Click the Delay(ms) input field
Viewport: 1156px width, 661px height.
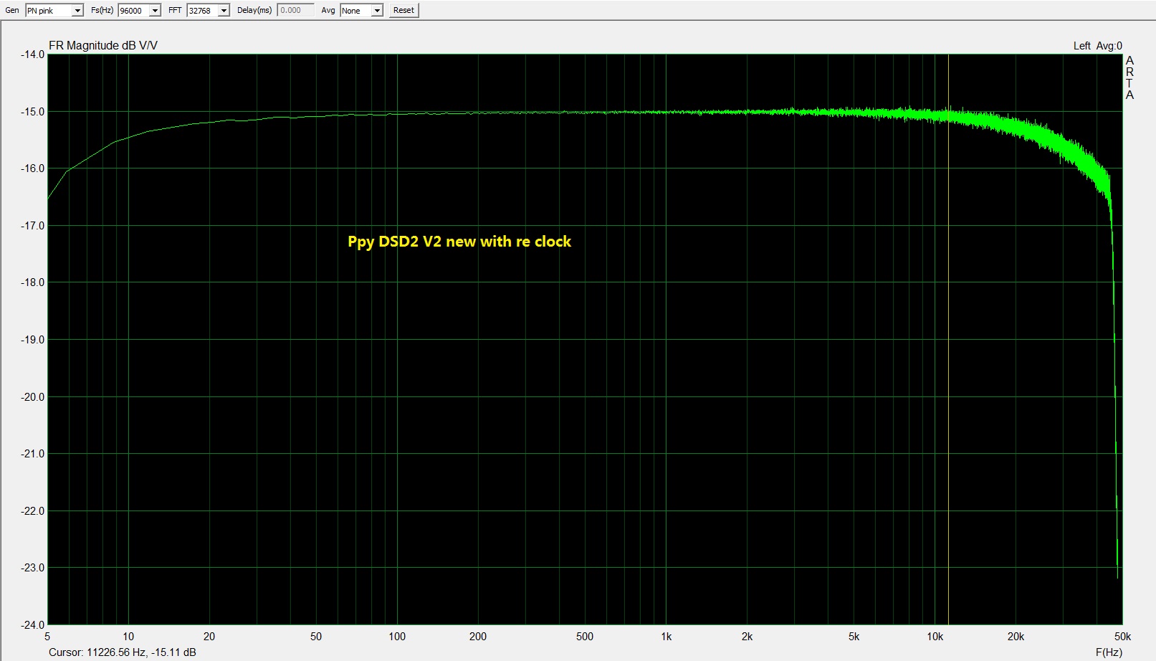tap(295, 10)
